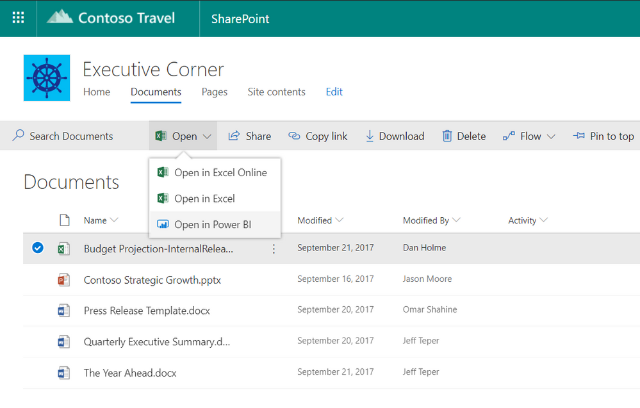640x408 pixels.
Task: Click the Flow icon in the toolbar
Action: (509, 136)
